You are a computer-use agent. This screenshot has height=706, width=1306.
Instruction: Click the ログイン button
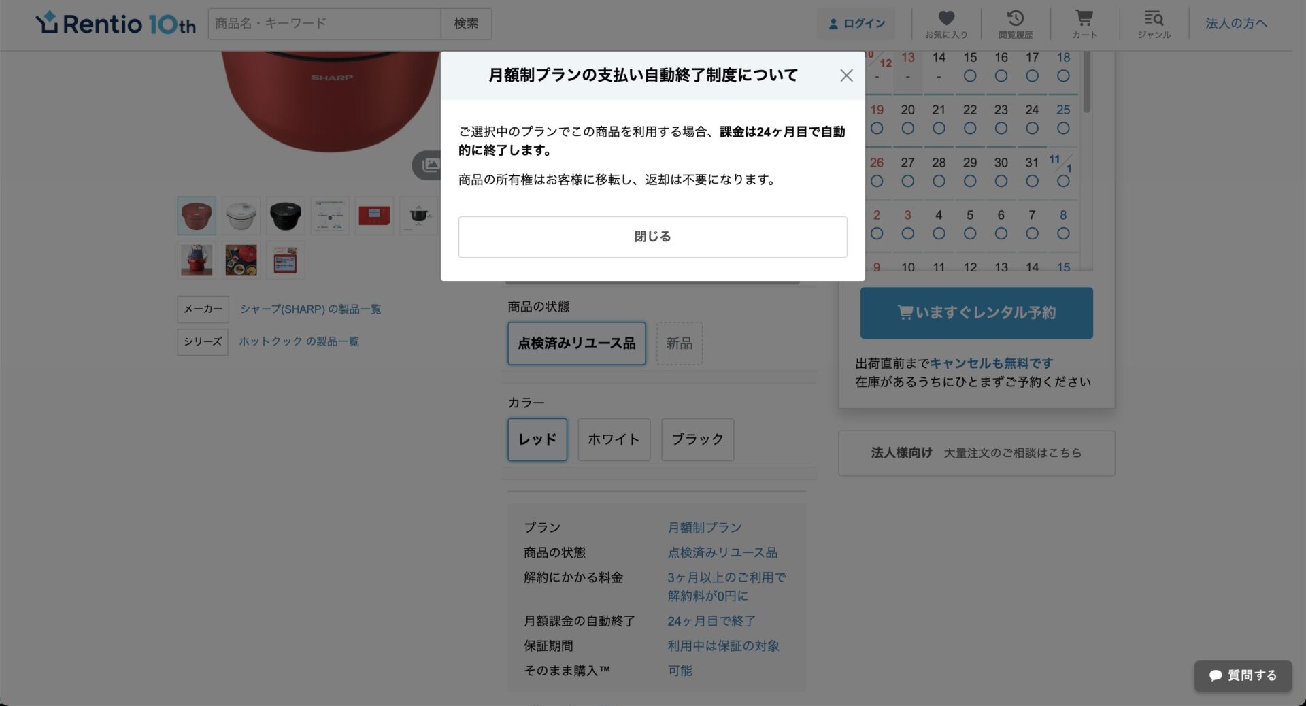856,24
